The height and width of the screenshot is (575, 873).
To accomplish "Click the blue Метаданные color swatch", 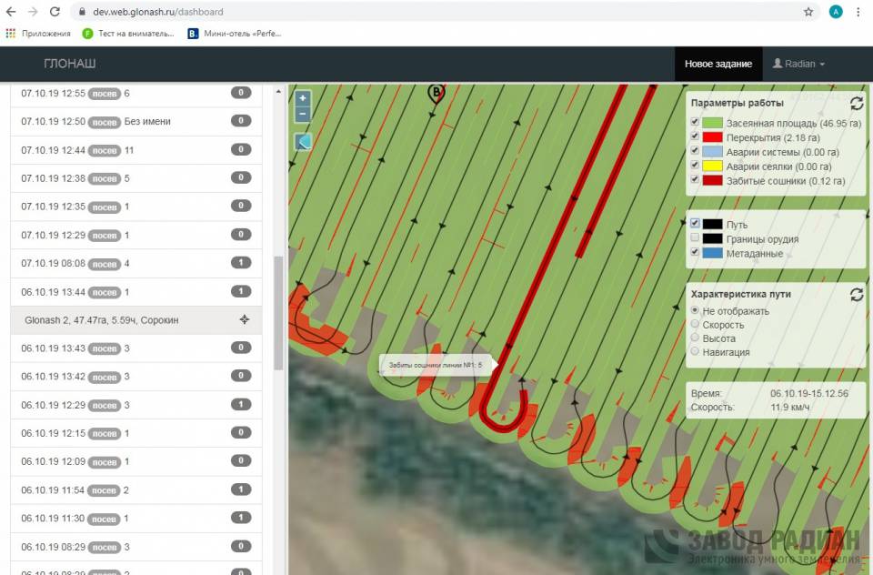I will [x=712, y=253].
